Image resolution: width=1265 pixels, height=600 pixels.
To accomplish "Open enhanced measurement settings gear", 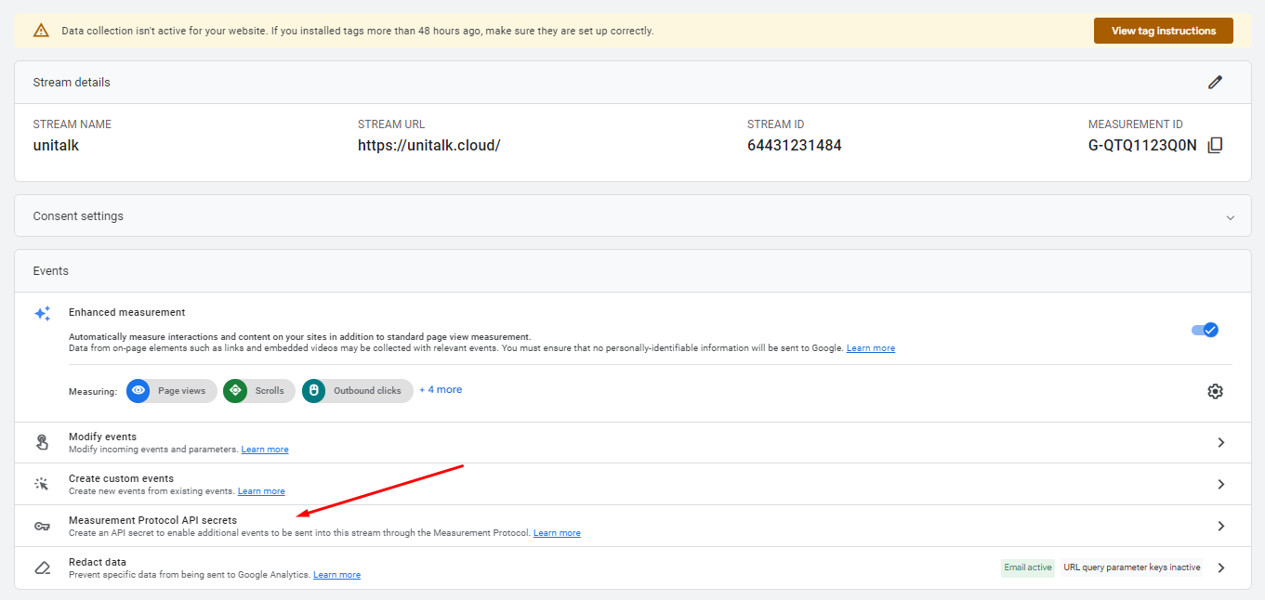I will click(1215, 391).
